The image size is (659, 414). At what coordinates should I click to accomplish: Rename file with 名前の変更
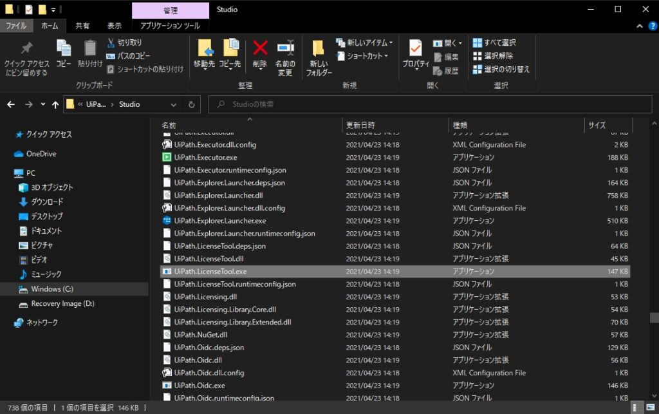point(285,58)
